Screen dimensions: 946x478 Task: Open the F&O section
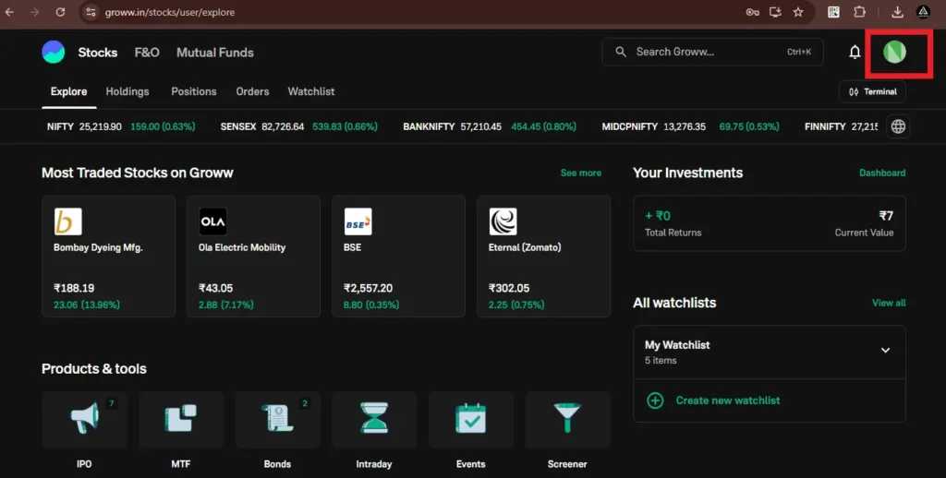pyautogui.click(x=147, y=53)
